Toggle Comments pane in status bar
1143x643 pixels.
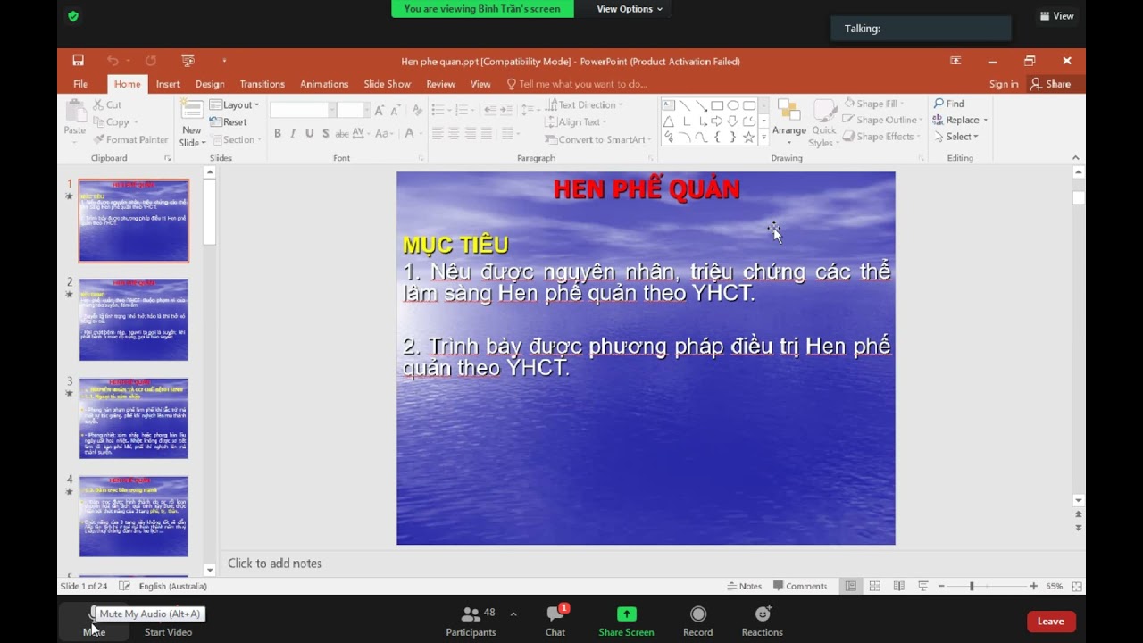click(800, 586)
